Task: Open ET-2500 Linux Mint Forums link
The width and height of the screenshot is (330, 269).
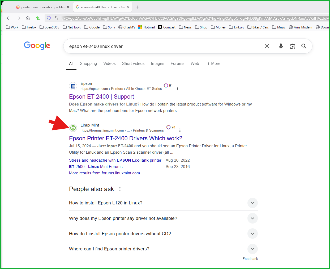Action: [96, 167]
